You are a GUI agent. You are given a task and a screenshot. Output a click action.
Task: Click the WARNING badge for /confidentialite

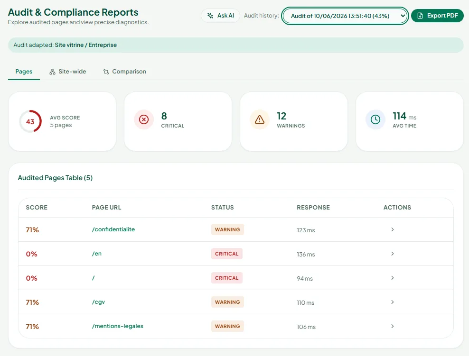[x=227, y=229]
